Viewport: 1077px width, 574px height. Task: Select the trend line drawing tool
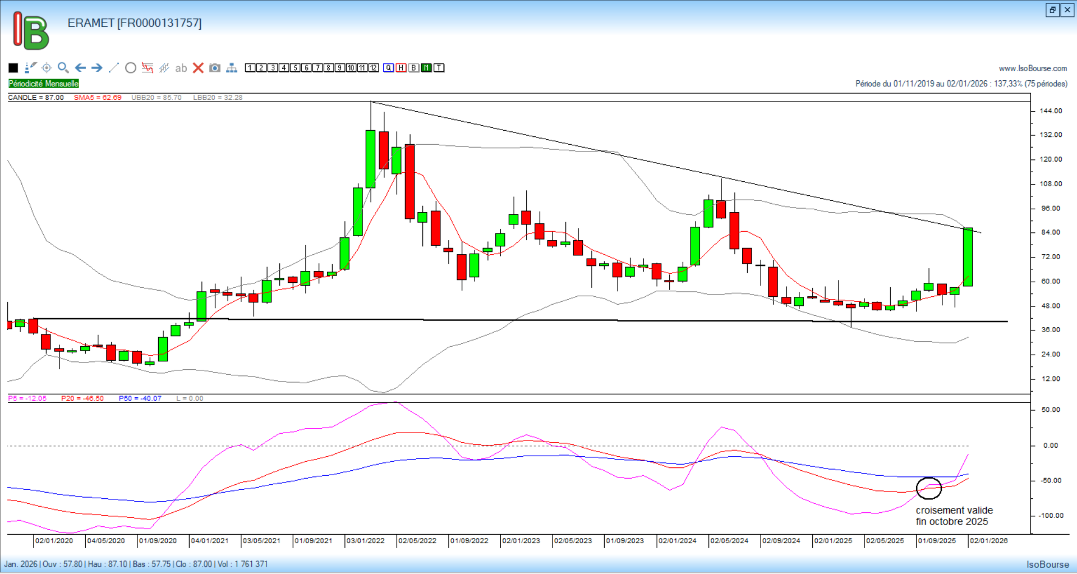tap(114, 68)
